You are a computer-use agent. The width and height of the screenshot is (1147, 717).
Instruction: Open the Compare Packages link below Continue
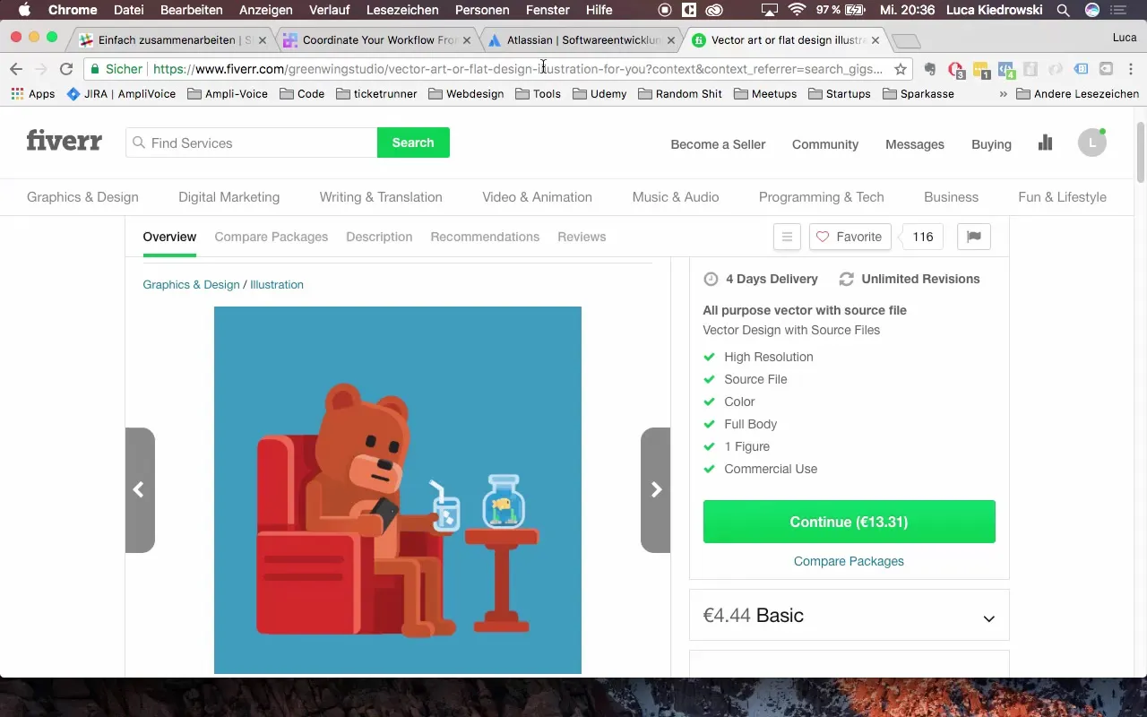tap(849, 561)
